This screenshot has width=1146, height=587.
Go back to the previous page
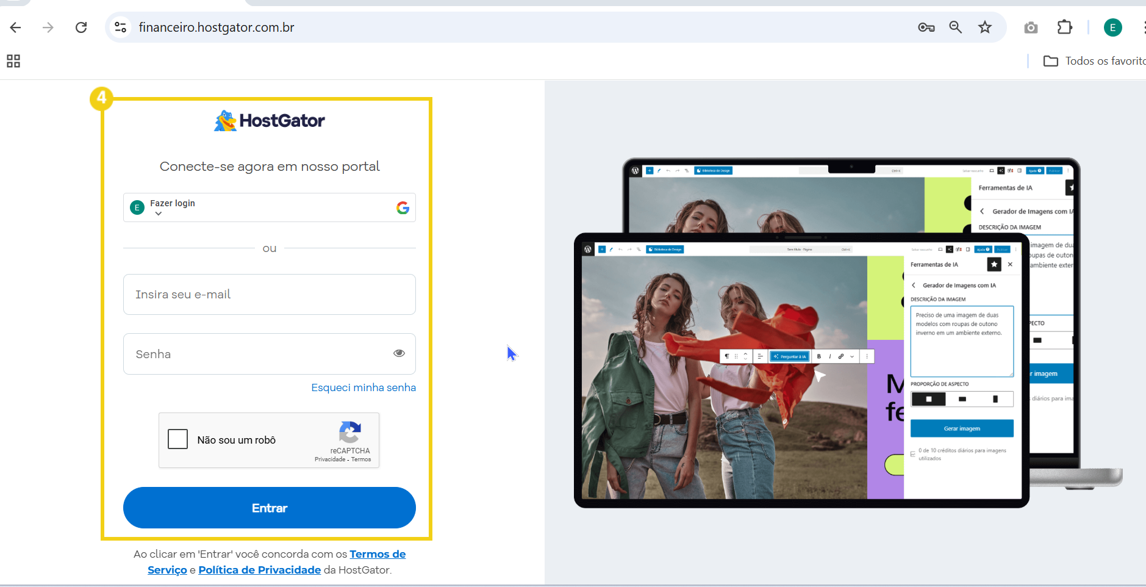point(16,27)
